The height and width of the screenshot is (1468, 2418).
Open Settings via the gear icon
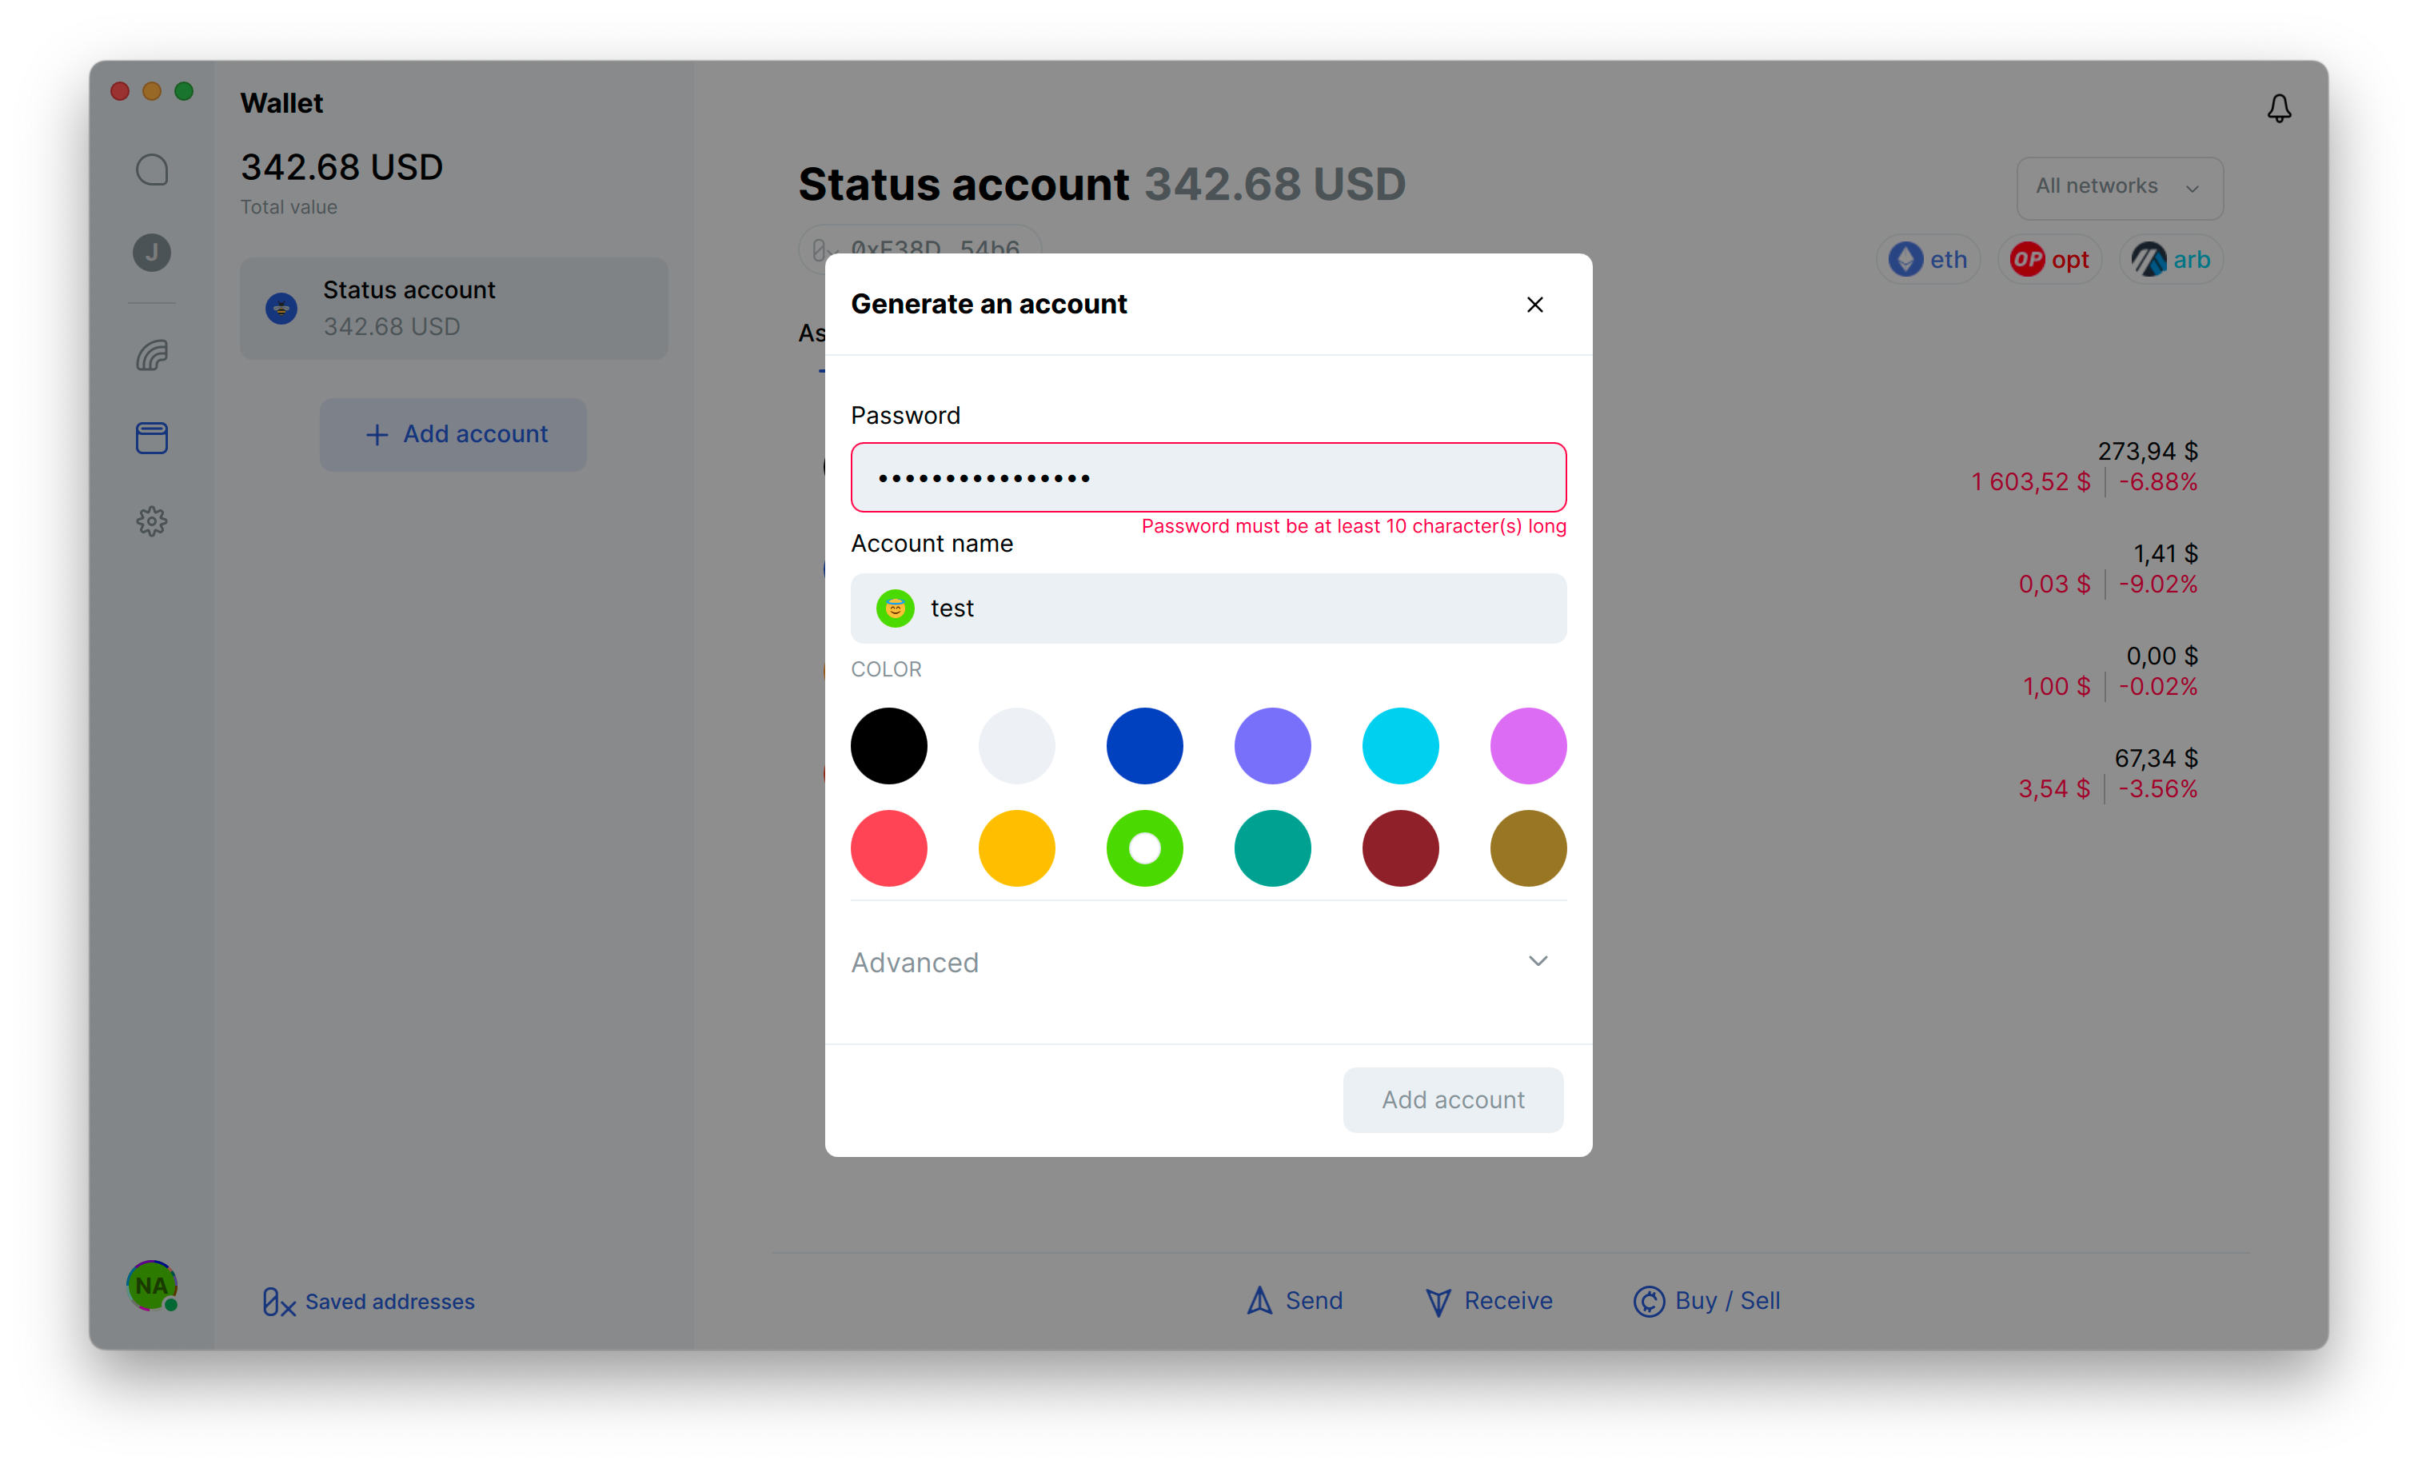(x=152, y=521)
